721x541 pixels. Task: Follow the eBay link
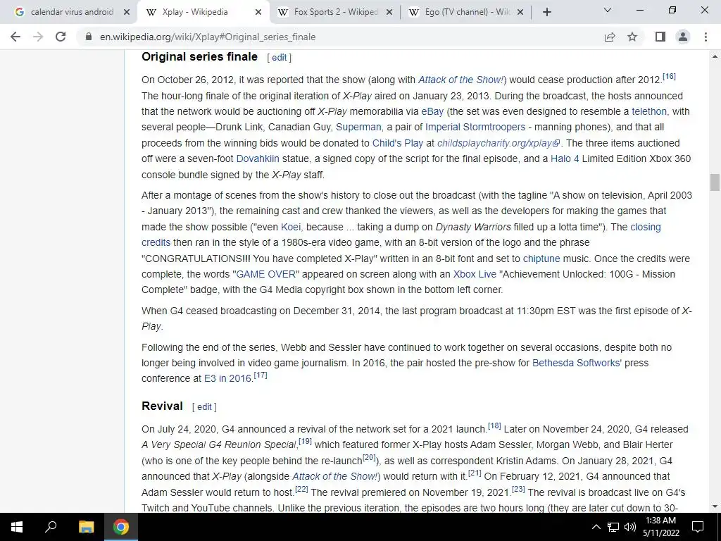tap(432, 111)
